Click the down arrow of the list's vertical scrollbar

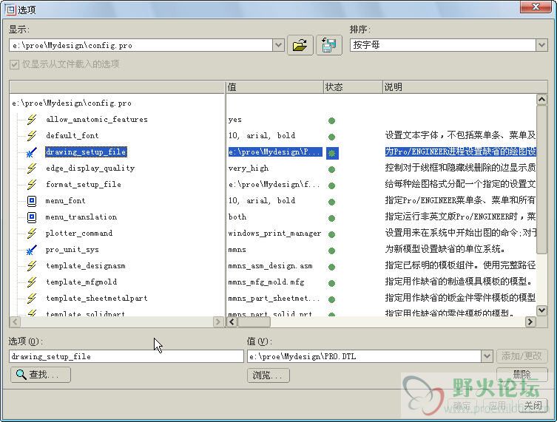point(541,310)
